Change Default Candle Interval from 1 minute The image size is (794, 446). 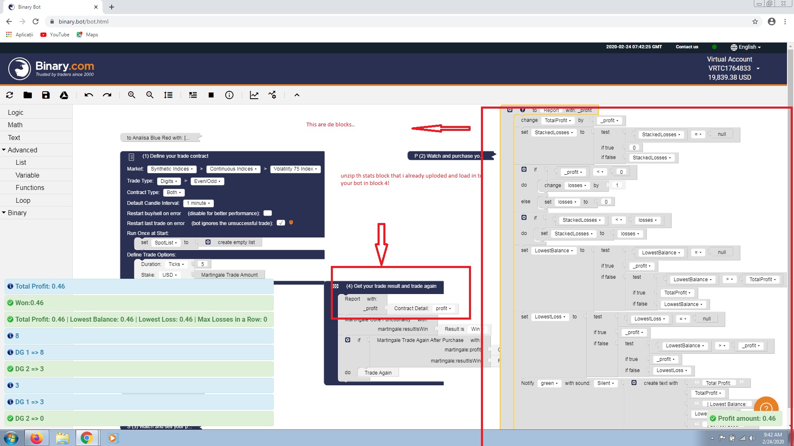198,203
